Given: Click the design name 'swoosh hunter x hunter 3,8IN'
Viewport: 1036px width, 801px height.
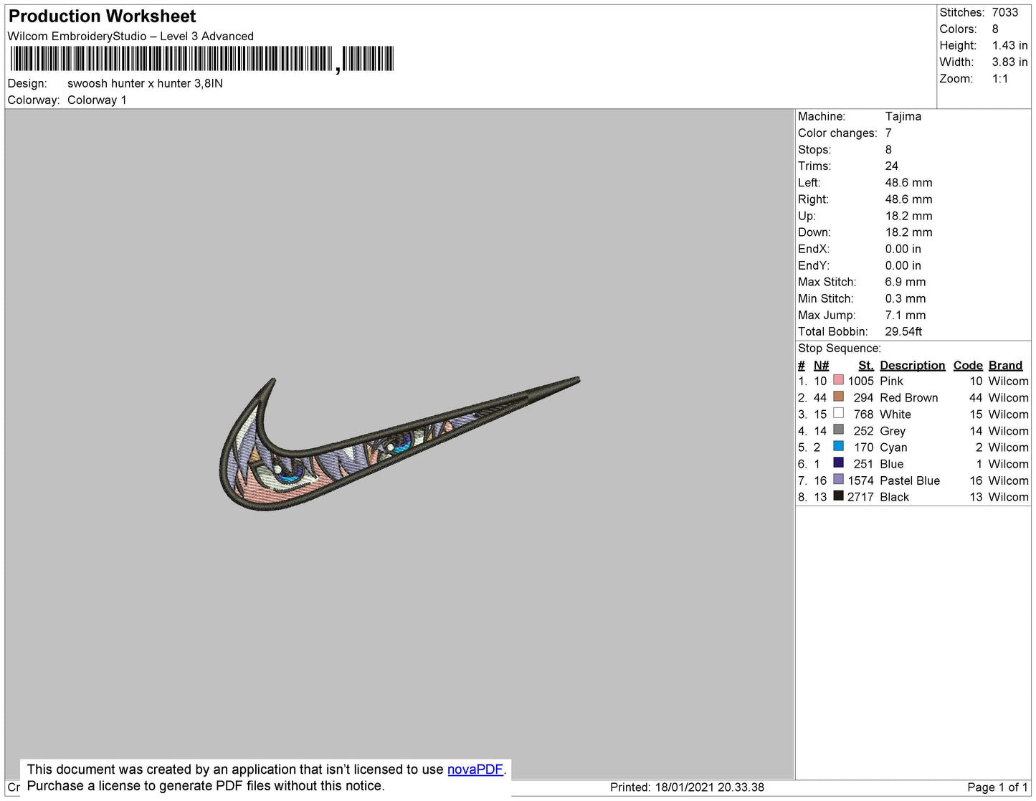Looking at the screenshot, I should (145, 83).
